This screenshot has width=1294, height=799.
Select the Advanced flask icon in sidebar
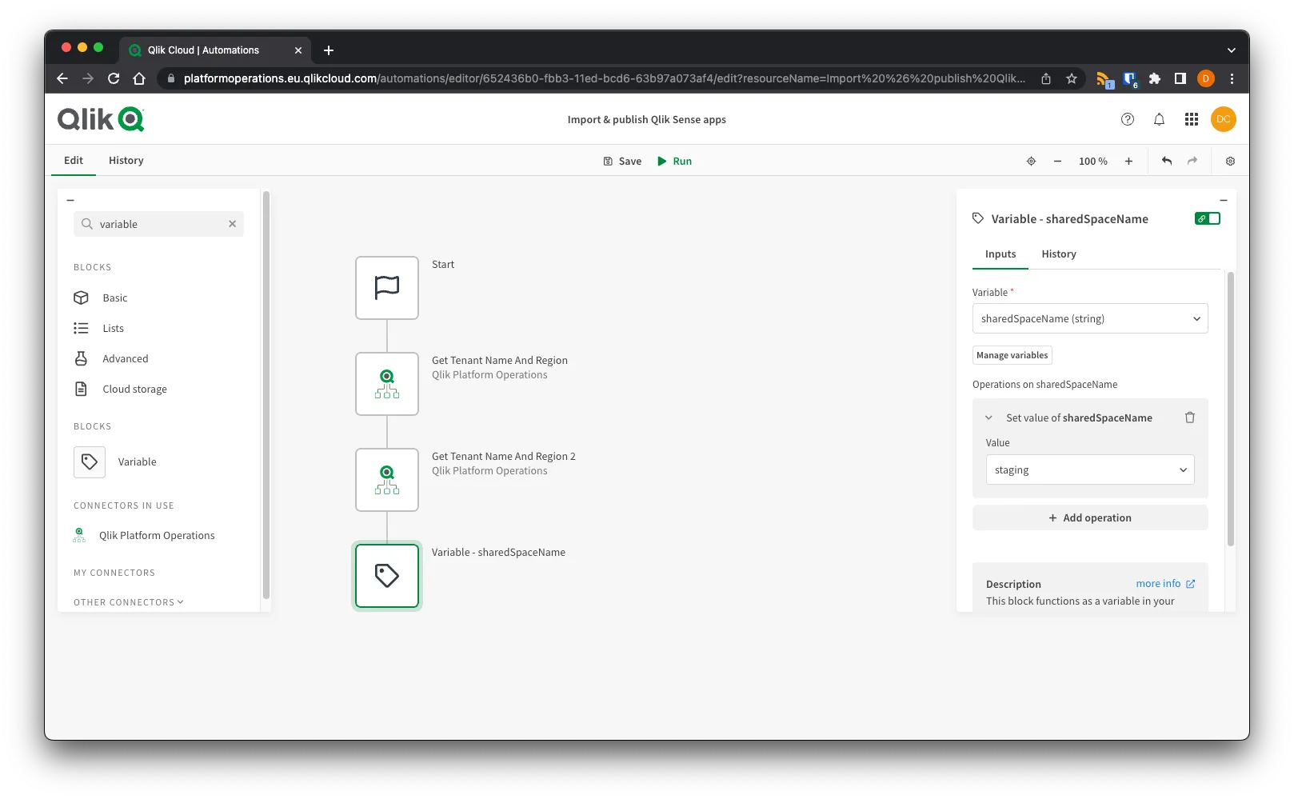pyautogui.click(x=82, y=358)
